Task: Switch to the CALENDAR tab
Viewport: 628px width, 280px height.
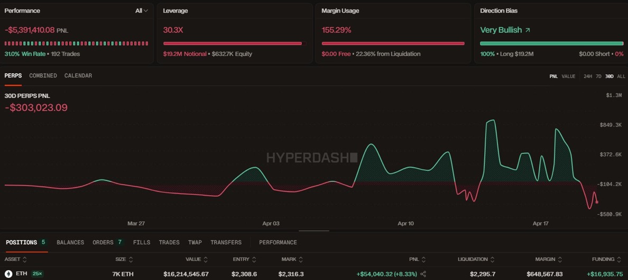Action: 78,76
